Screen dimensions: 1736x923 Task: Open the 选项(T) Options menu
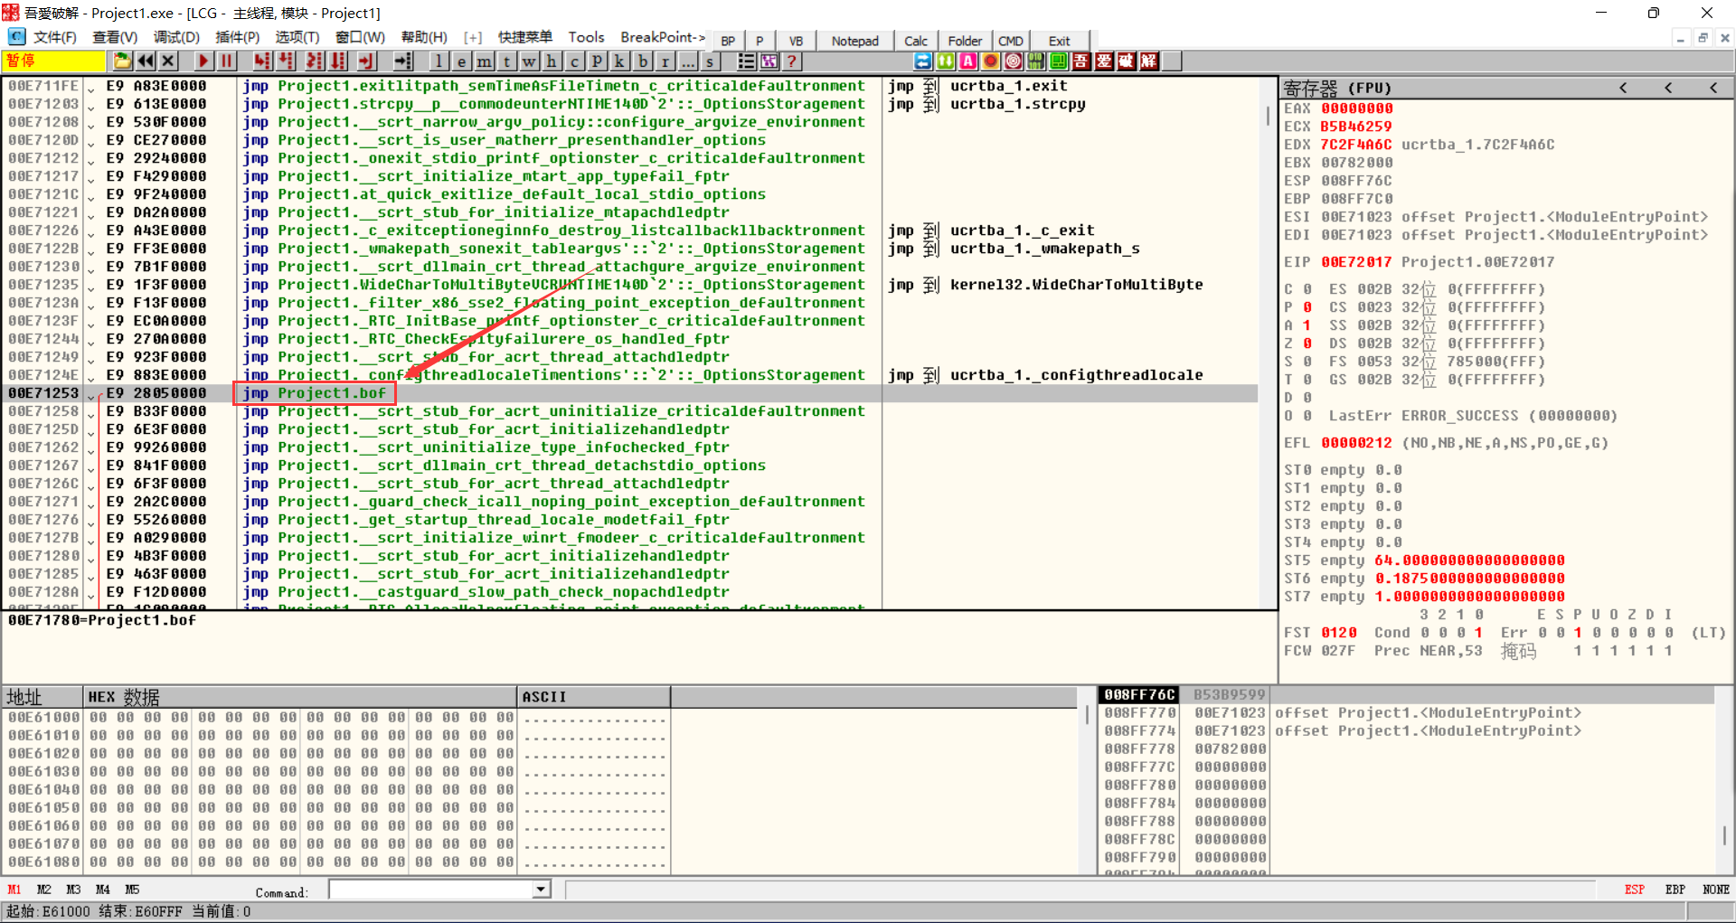(x=297, y=37)
